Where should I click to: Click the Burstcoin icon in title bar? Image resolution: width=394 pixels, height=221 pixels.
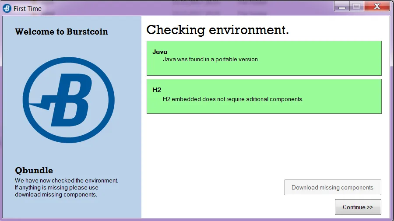(x=7, y=8)
